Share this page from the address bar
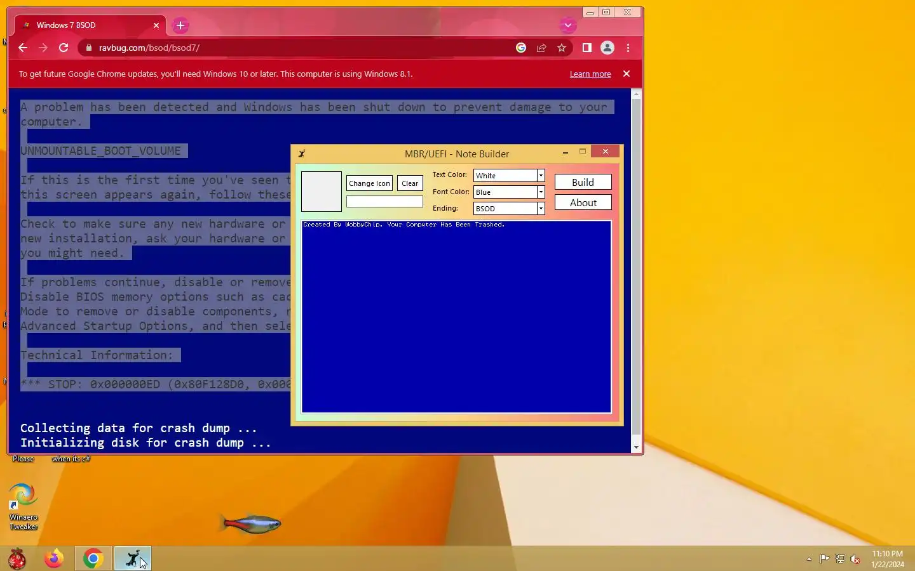 click(541, 48)
